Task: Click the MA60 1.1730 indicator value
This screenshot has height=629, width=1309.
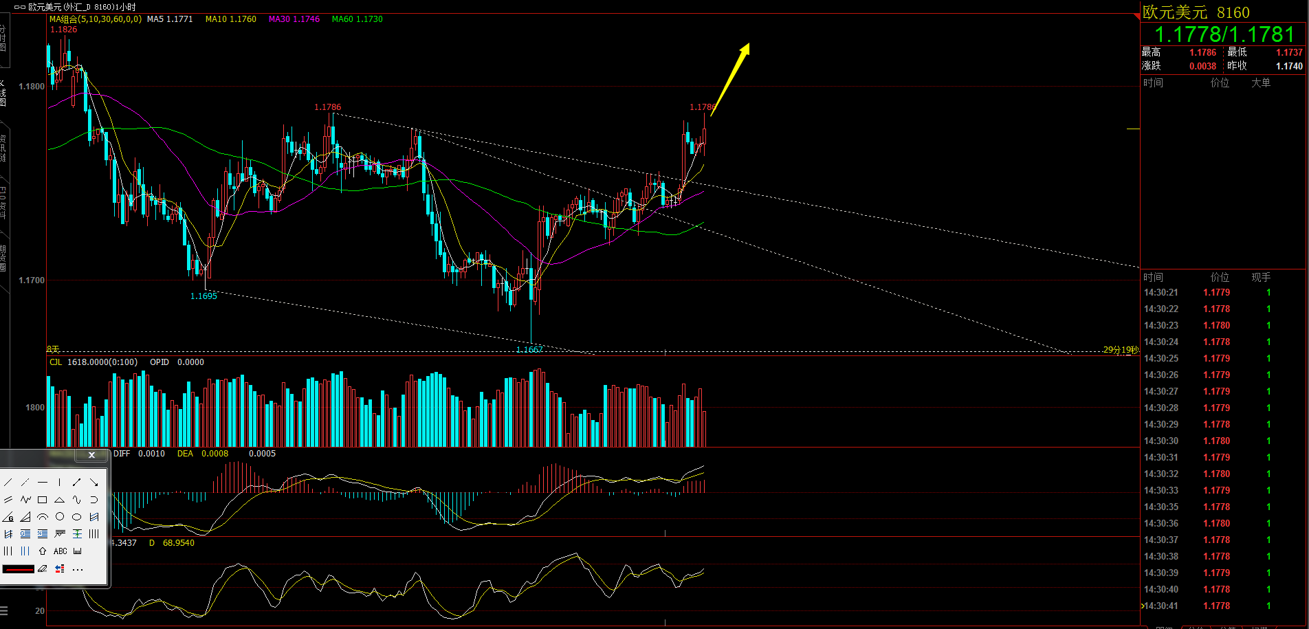Action: coord(357,19)
